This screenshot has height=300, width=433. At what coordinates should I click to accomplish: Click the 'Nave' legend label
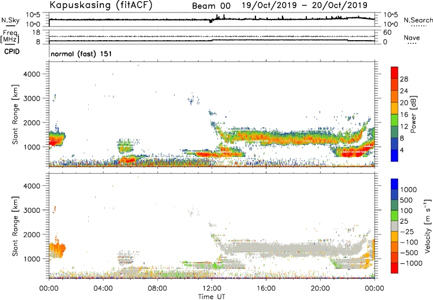[412, 38]
